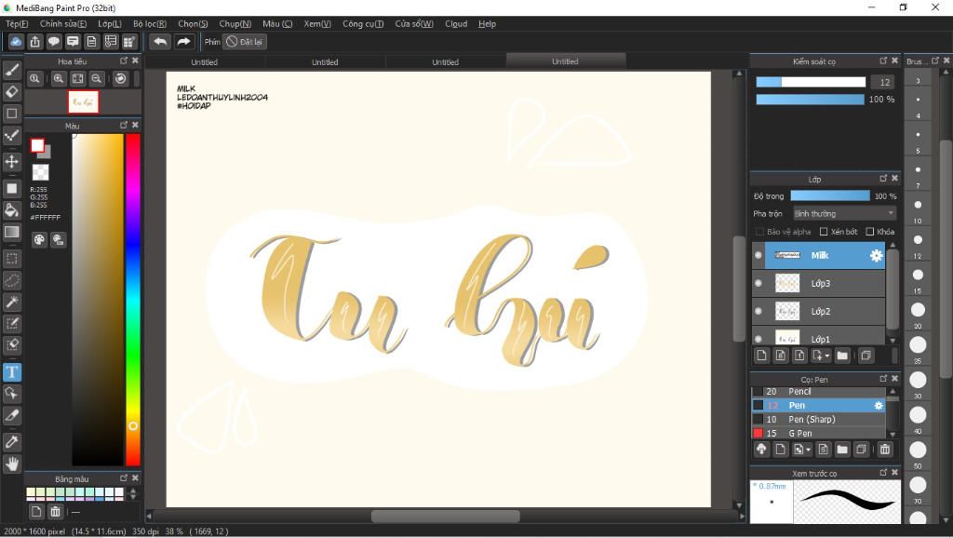Switch to the first Untitled tab
The height and width of the screenshot is (538, 953).
204,62
